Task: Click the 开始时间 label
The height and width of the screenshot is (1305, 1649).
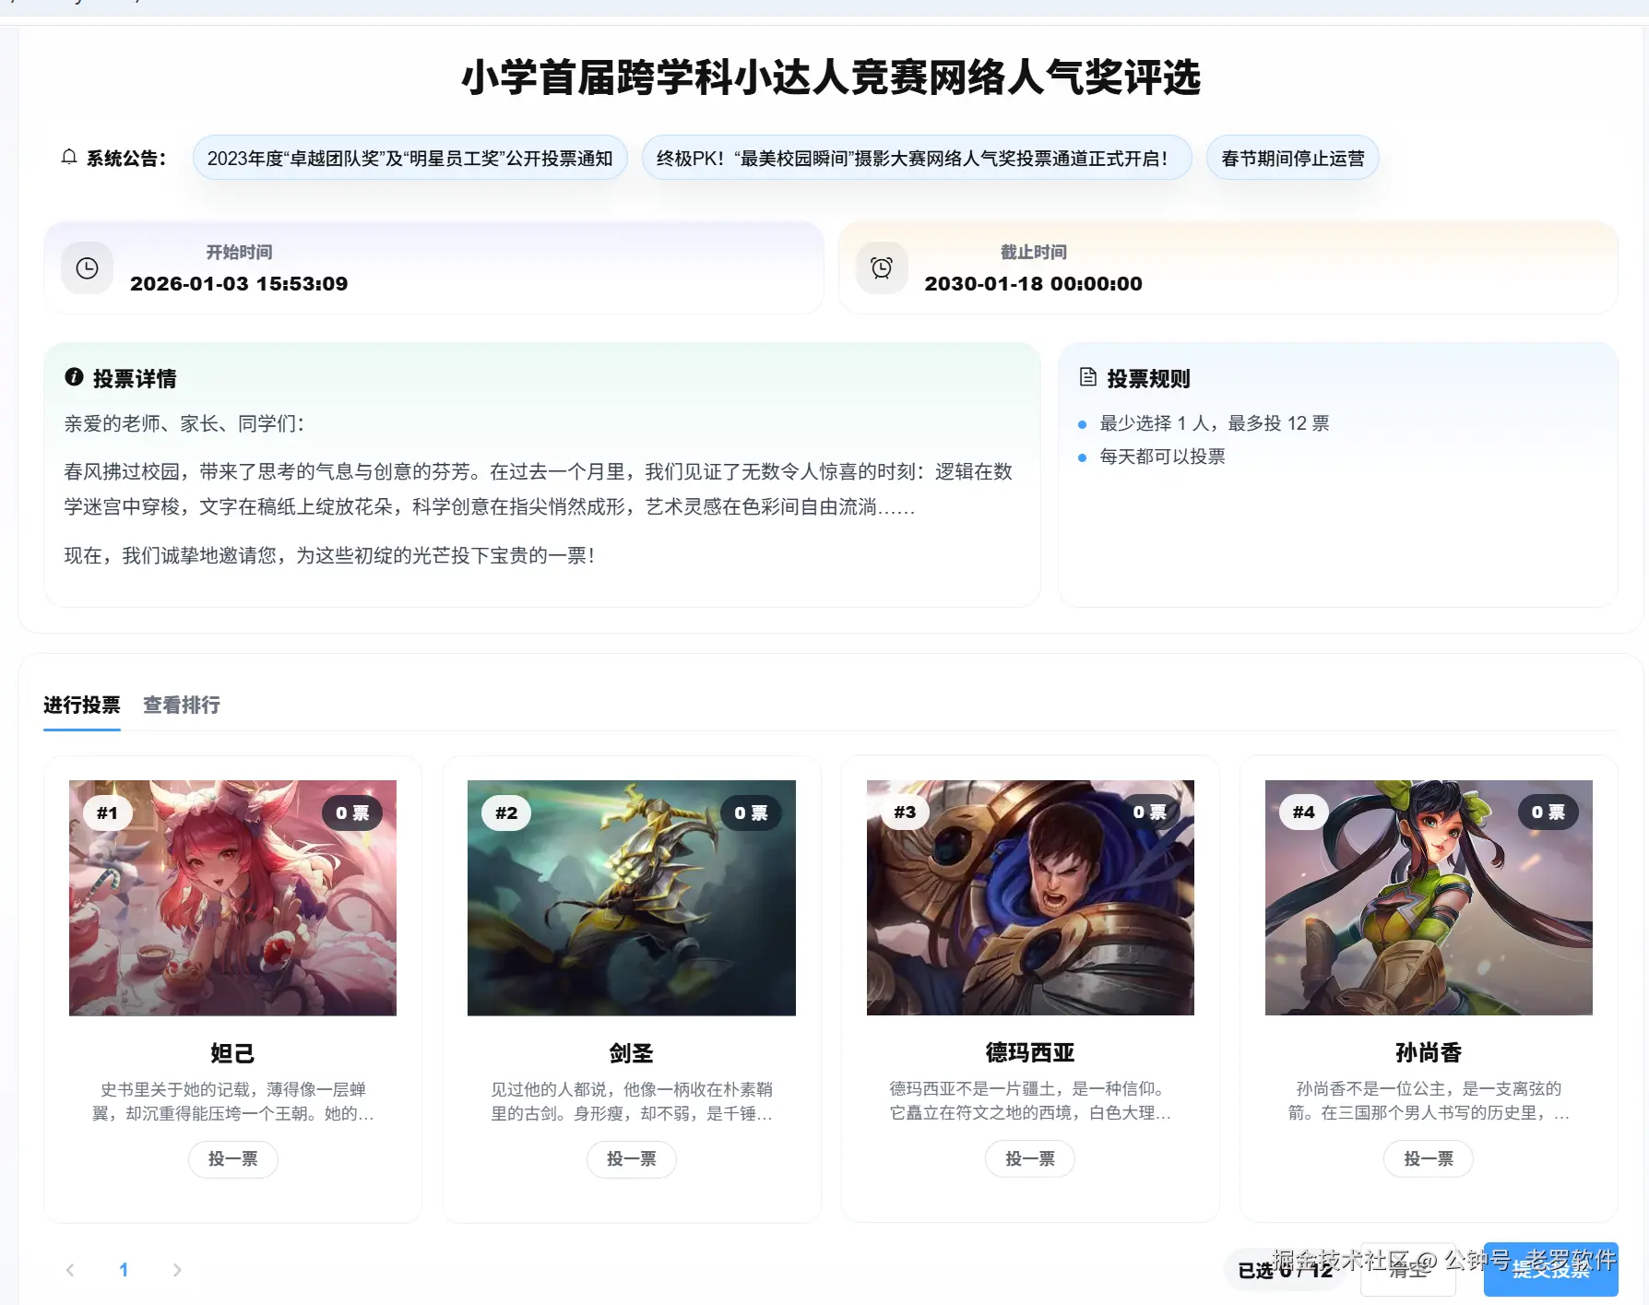Action: [239, 252]
